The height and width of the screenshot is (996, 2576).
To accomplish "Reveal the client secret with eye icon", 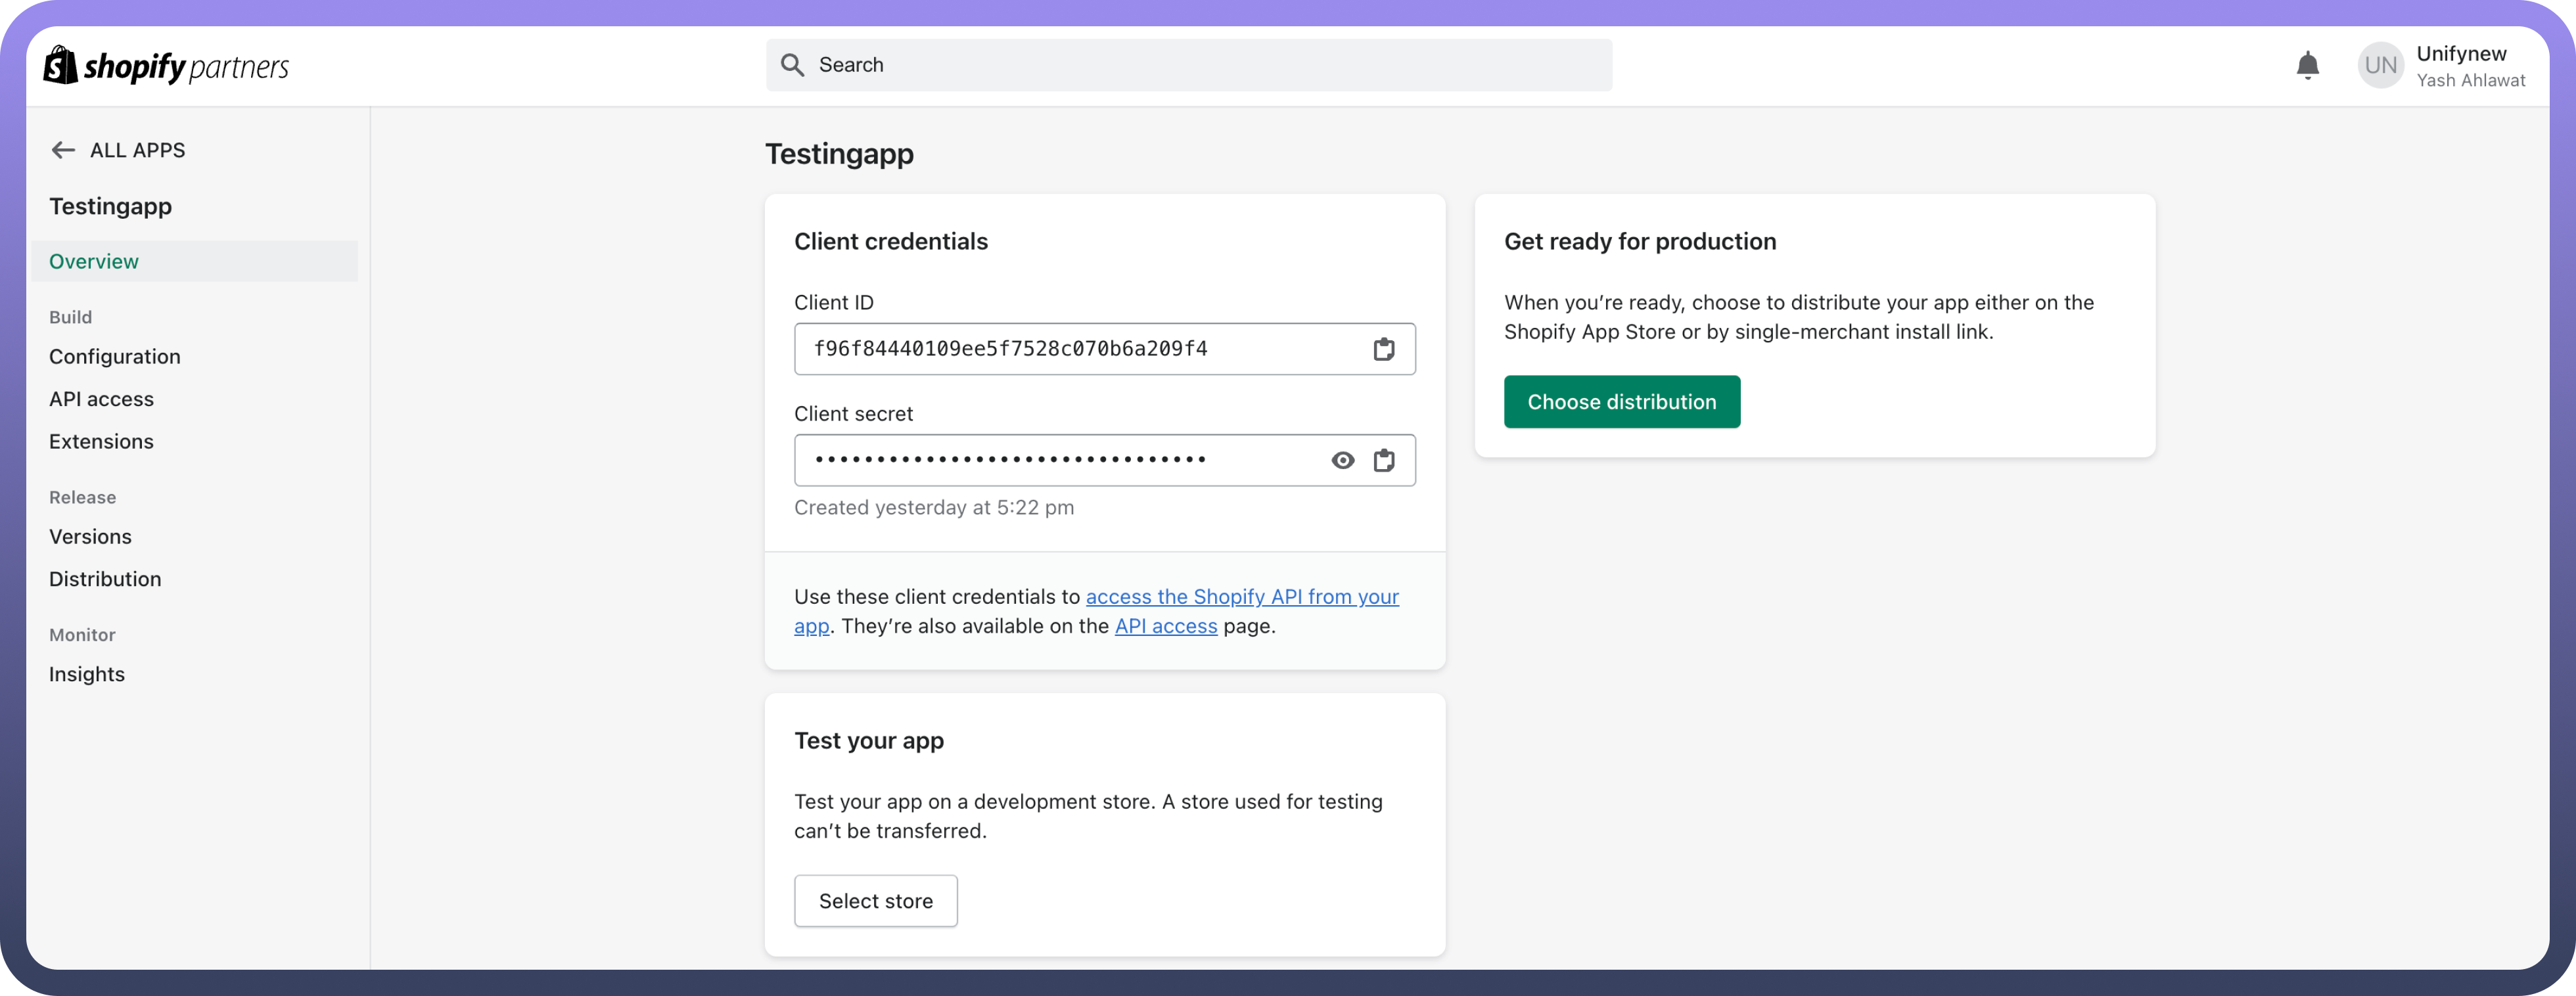I will [1342, 460].
